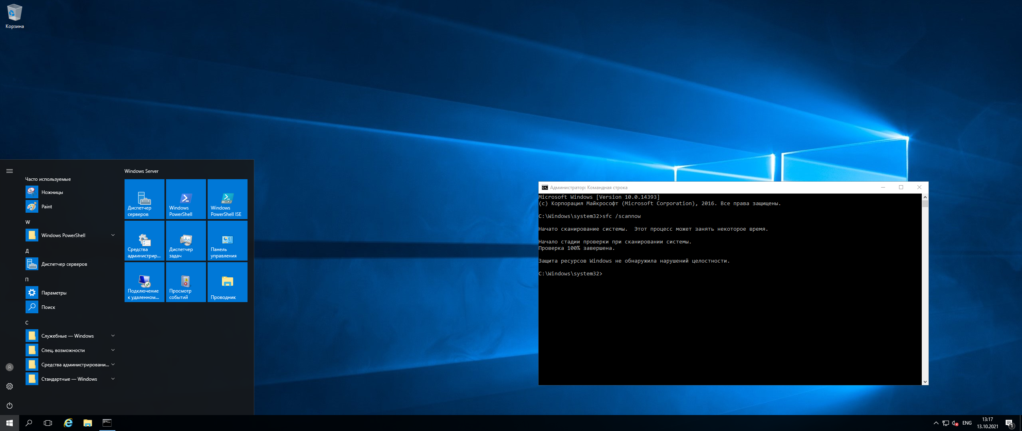Launch the Windows PowerShell tile

point(186,199)
